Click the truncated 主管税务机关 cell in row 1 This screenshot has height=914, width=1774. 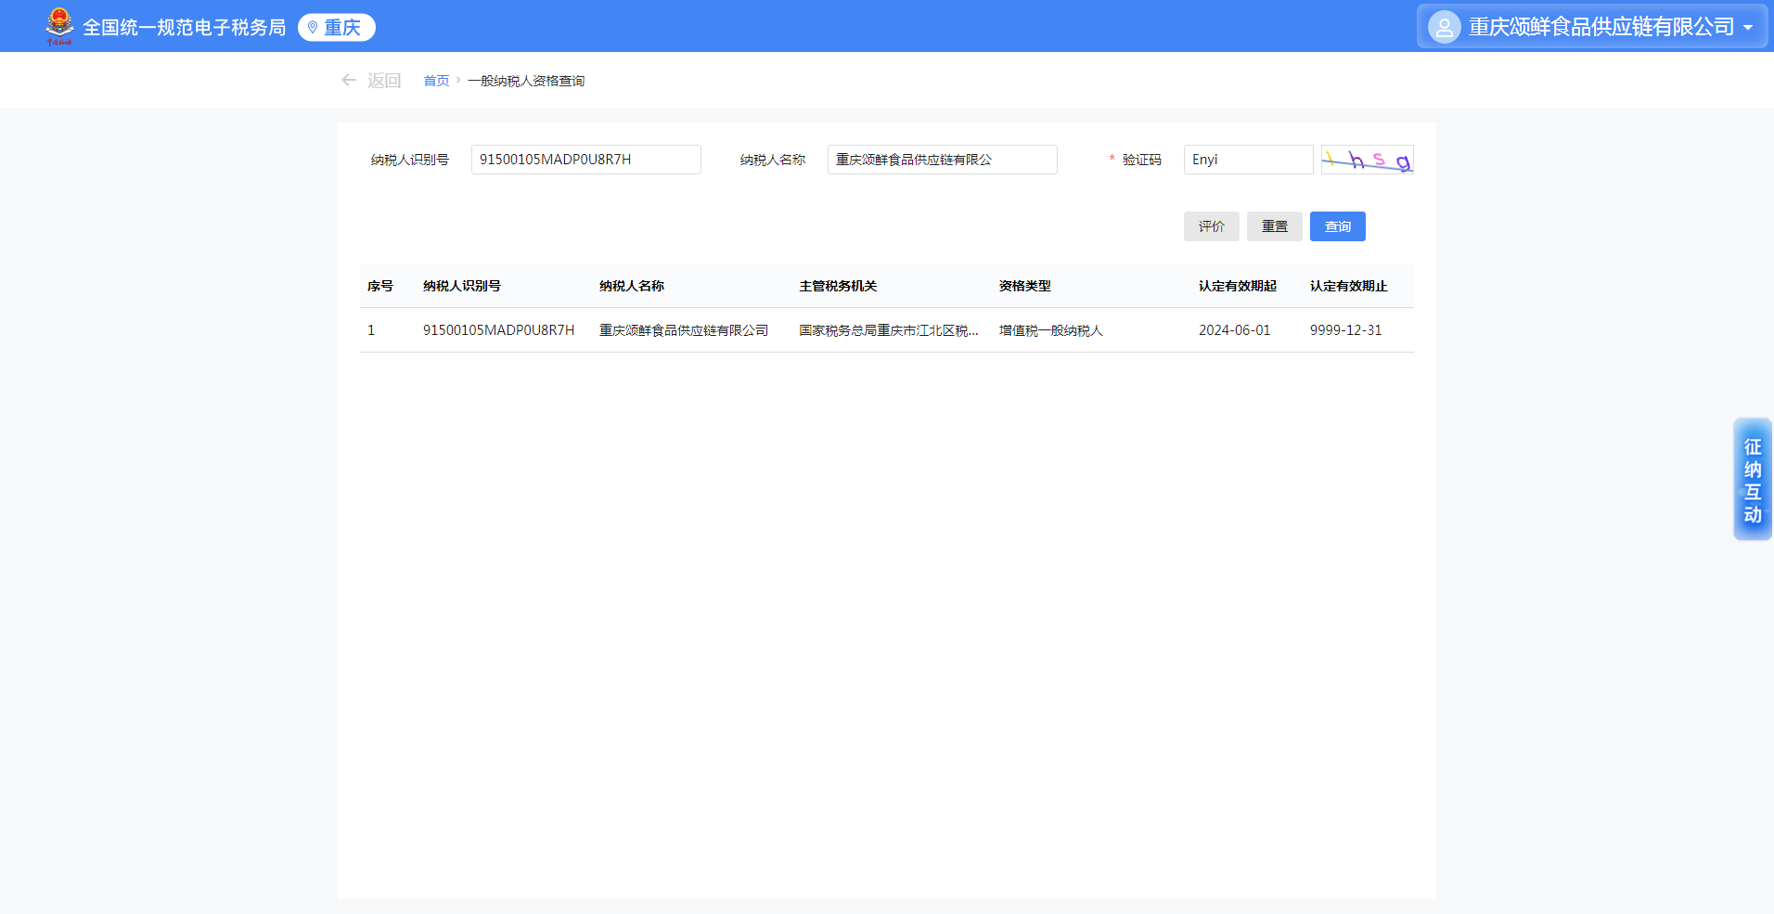pos(888,330)
